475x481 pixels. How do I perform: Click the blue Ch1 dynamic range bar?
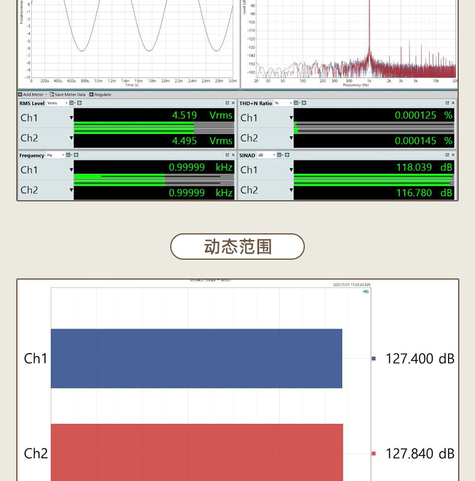coord(197,358)
